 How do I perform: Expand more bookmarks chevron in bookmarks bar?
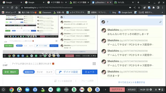(x=162, y=12)
